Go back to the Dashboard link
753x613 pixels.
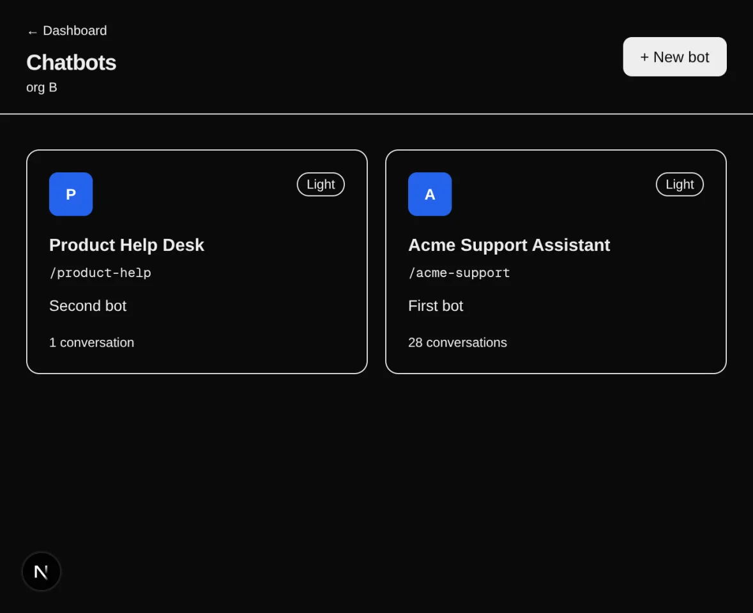pos(67,31)
